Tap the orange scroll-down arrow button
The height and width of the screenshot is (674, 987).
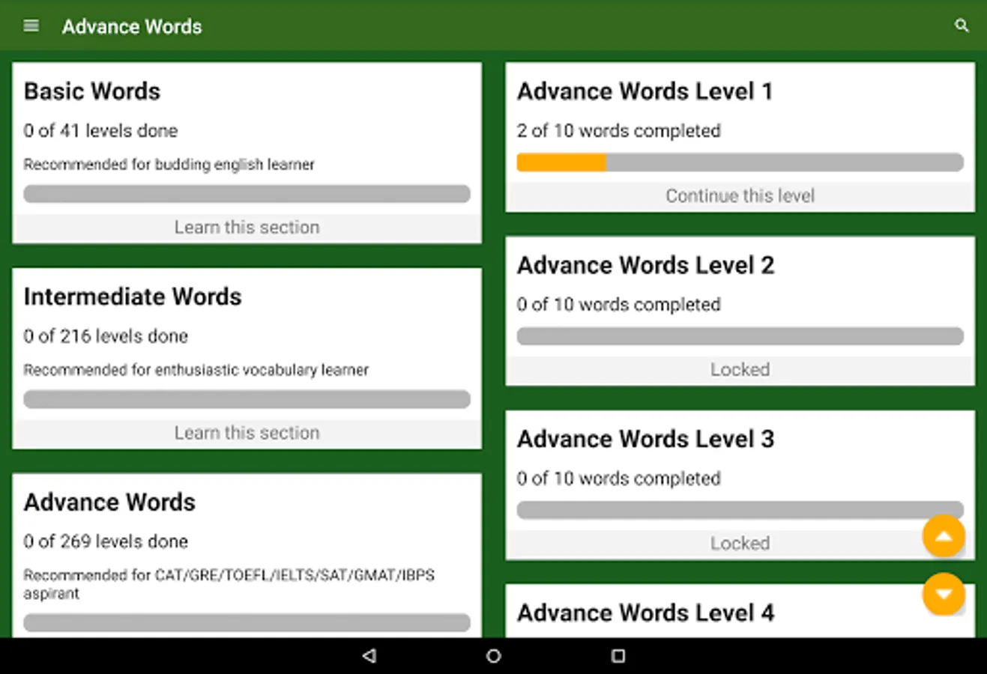coord(944,594)
